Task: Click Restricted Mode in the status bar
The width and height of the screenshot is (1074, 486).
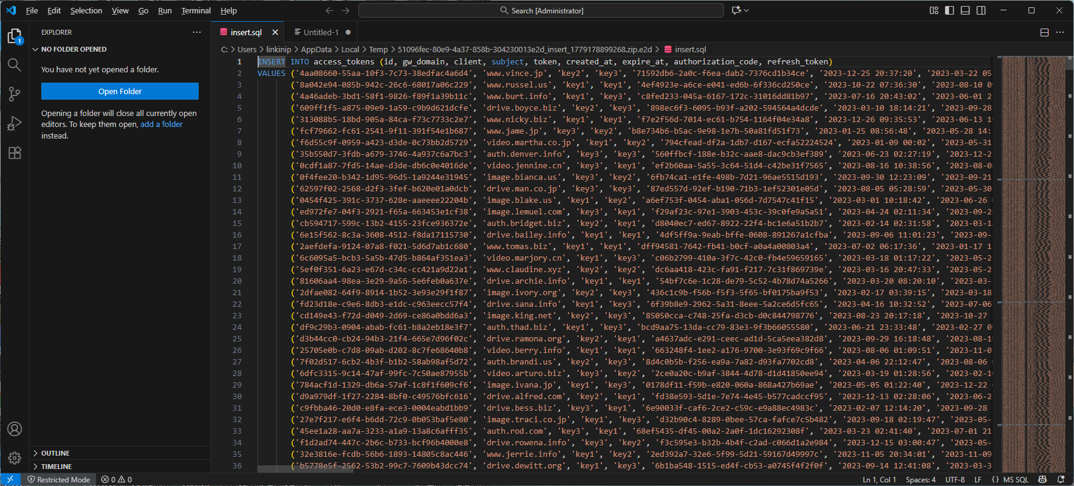Action: [59, 479]
